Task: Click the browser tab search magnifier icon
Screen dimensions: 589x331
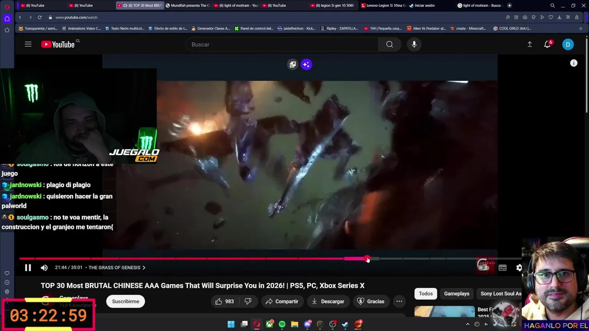Action: 553,6
